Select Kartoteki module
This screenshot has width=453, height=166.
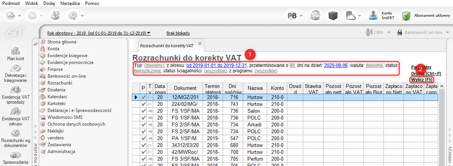(x=57, y=103)
